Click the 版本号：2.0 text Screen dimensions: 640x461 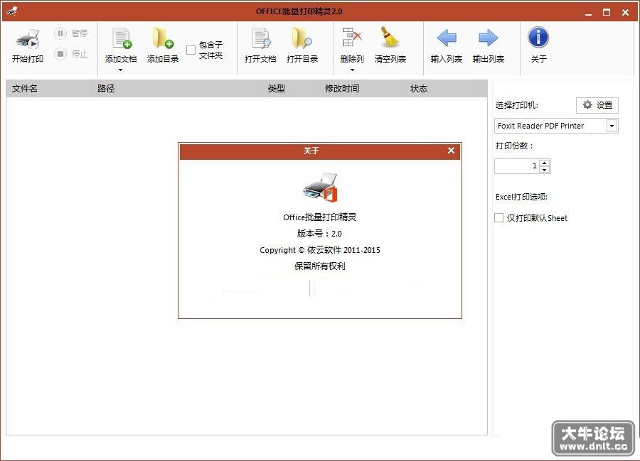click(x=319, y=234)
